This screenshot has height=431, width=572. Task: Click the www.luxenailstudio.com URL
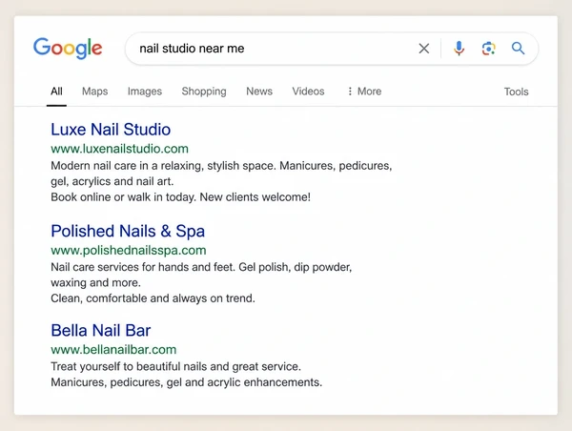(x=120, y=149)
